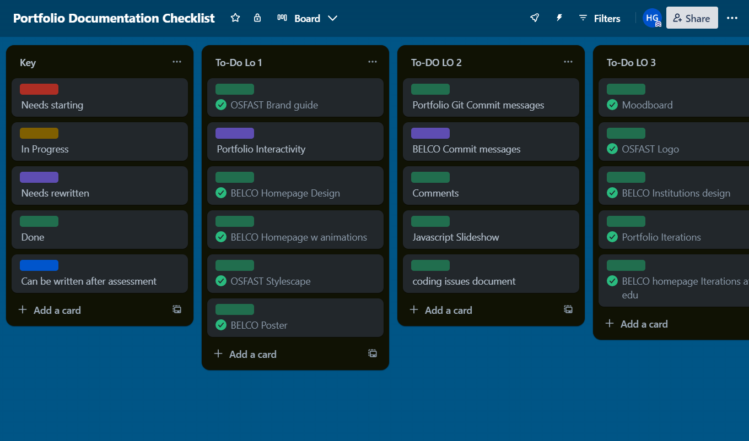Click the Board view icon next to the title
The height and width of the screenshot is (441, 749).
(x=282, y=18)
